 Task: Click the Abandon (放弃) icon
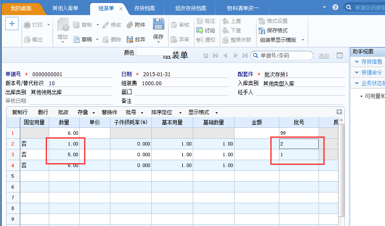coord(130,40)
